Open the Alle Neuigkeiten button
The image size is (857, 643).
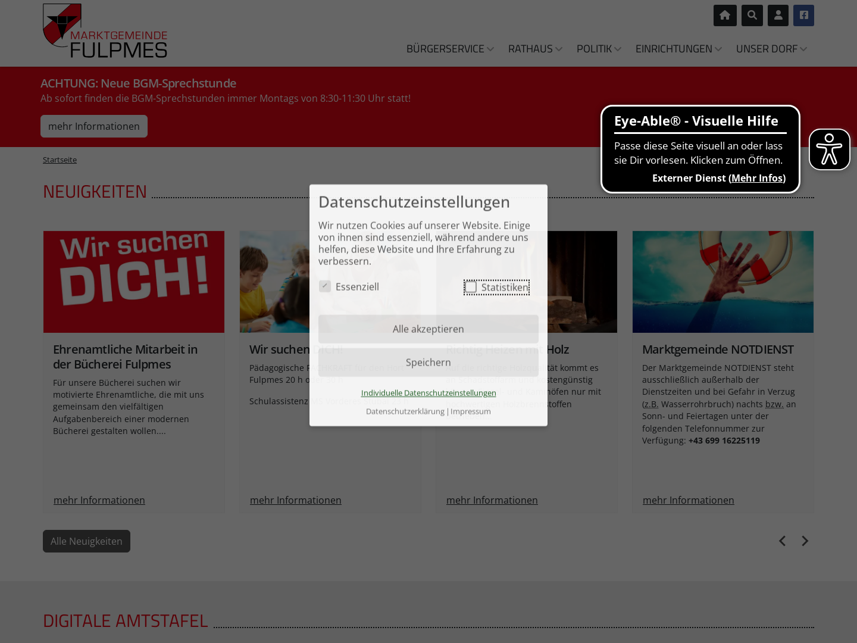86,541
